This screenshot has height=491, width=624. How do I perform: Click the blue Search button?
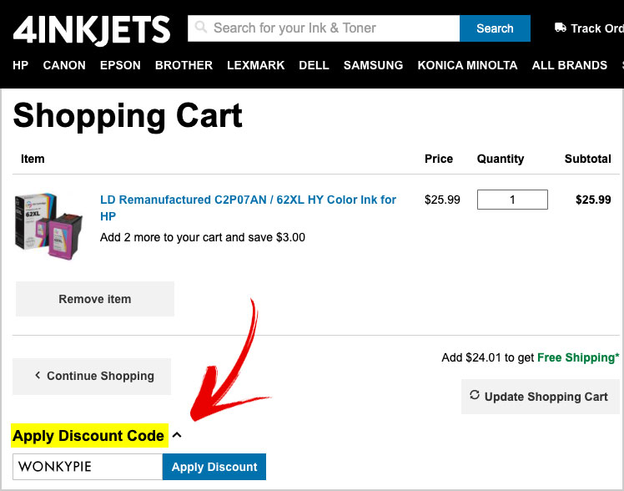[x=495, y=28]
